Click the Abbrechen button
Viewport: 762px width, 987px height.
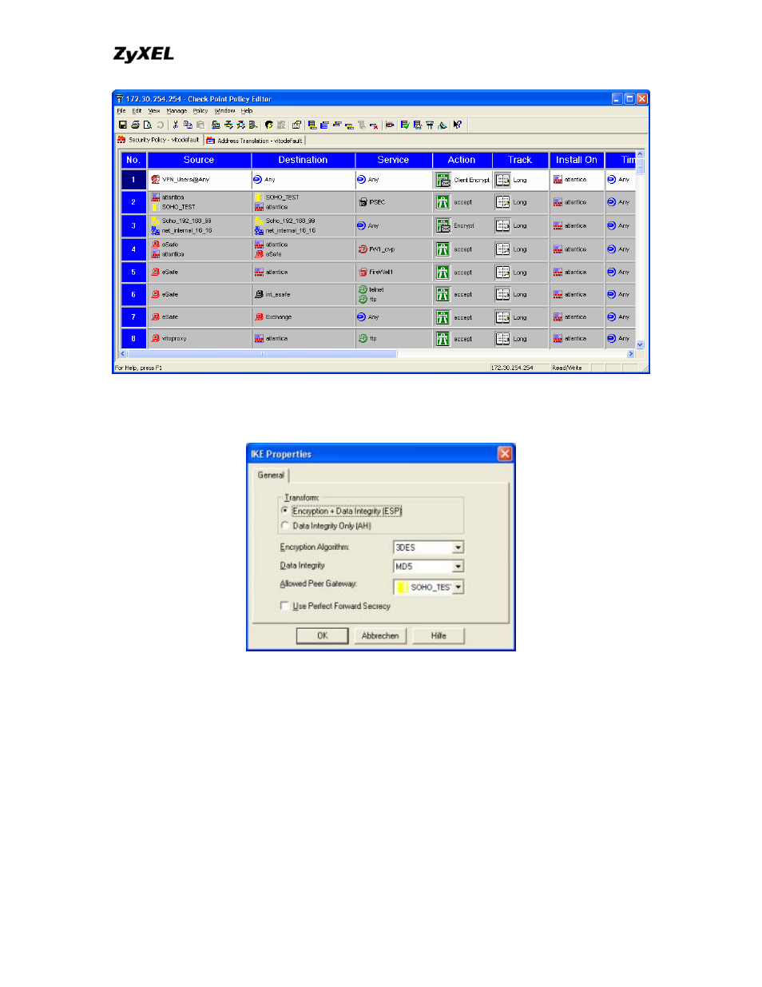click(x=380, y=636)
